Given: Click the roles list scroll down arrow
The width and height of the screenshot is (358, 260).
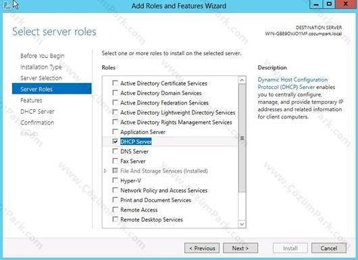Looking at the screenshot, I should (x=242, y=224).
